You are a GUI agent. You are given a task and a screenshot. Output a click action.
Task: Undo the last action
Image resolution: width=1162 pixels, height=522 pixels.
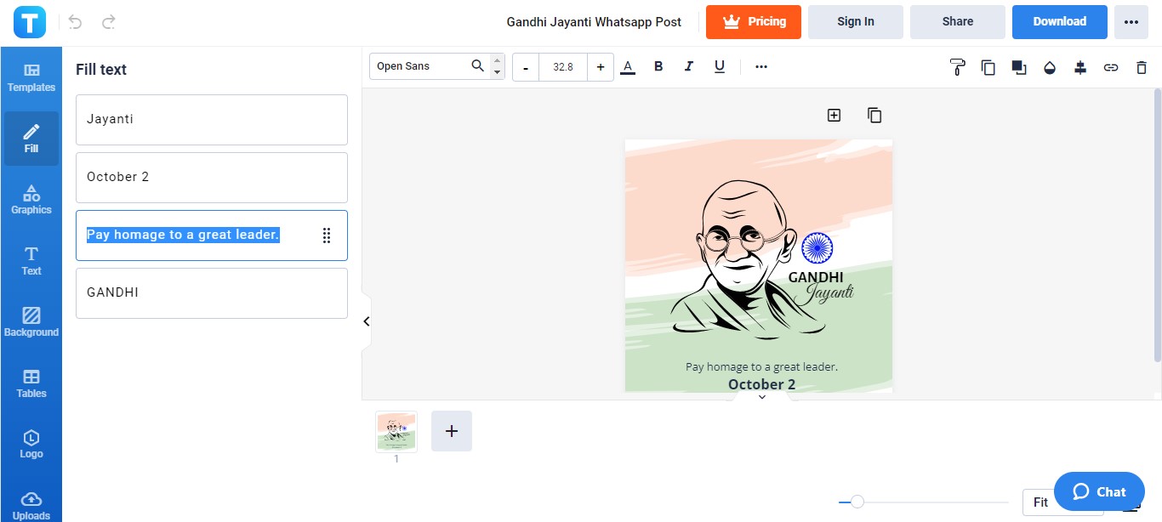coord(75,22)
